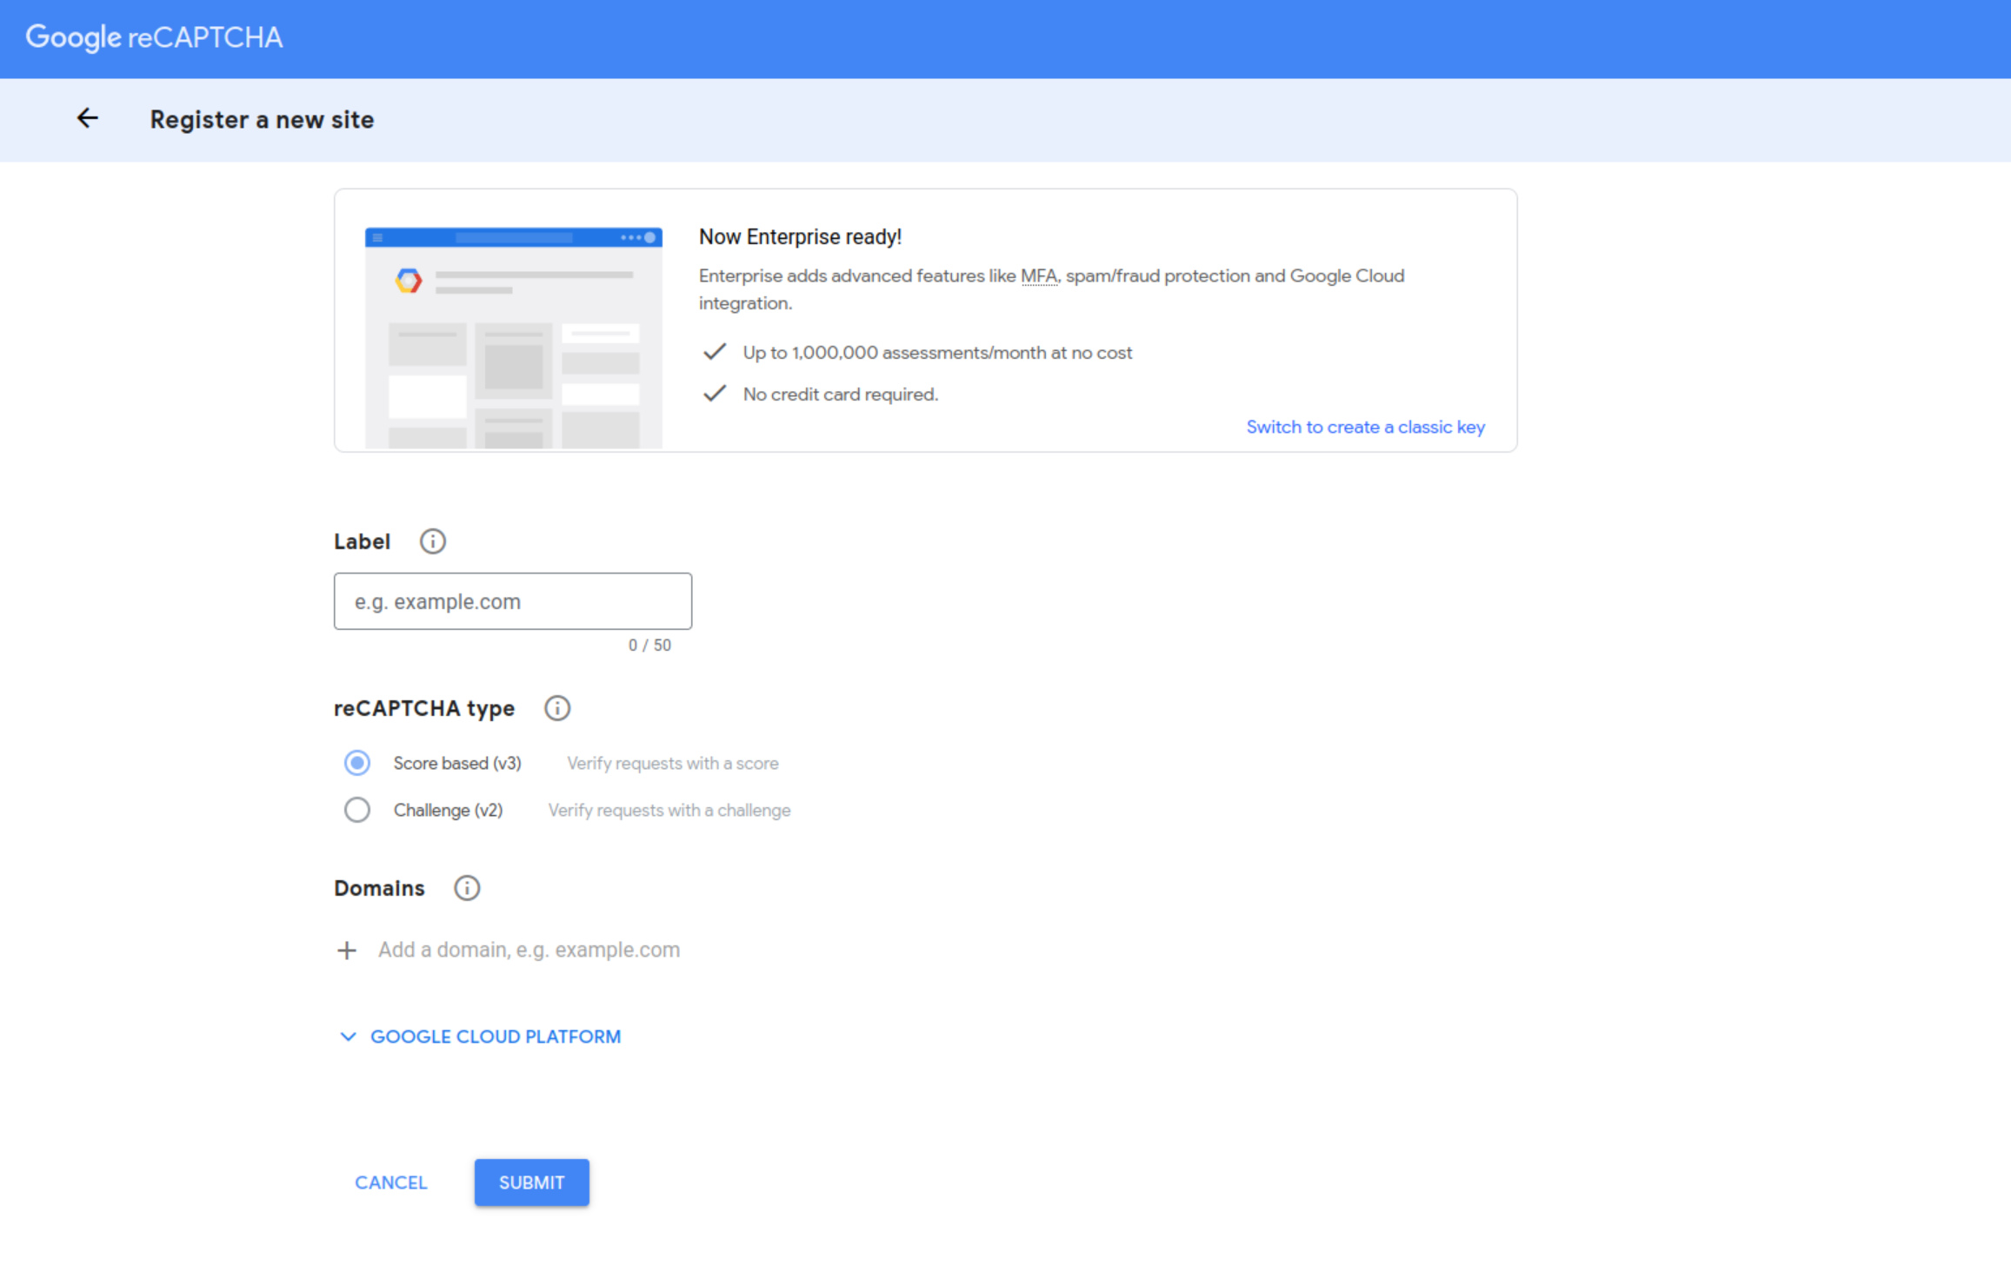Open the reCAPTCHA type info icon
Screen dimensions: 2011x1285
coord(557,708)
